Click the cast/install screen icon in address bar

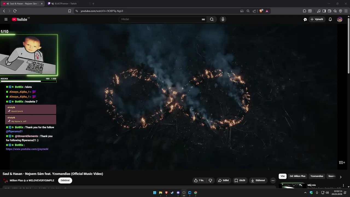(x=242, y=11)
